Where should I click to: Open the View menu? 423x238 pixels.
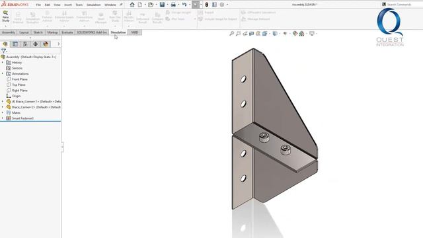tap(57, 5)
